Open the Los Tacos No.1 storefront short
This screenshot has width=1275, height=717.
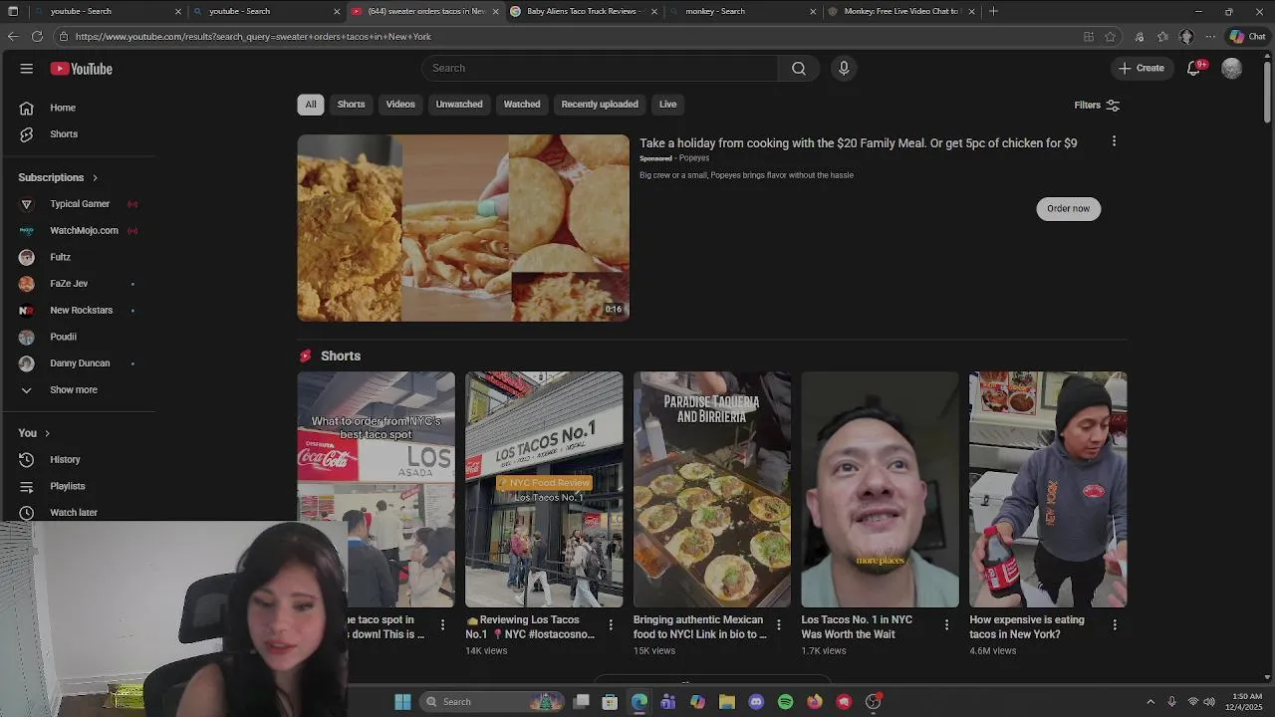pyautogui.click(x=544, y=489)
